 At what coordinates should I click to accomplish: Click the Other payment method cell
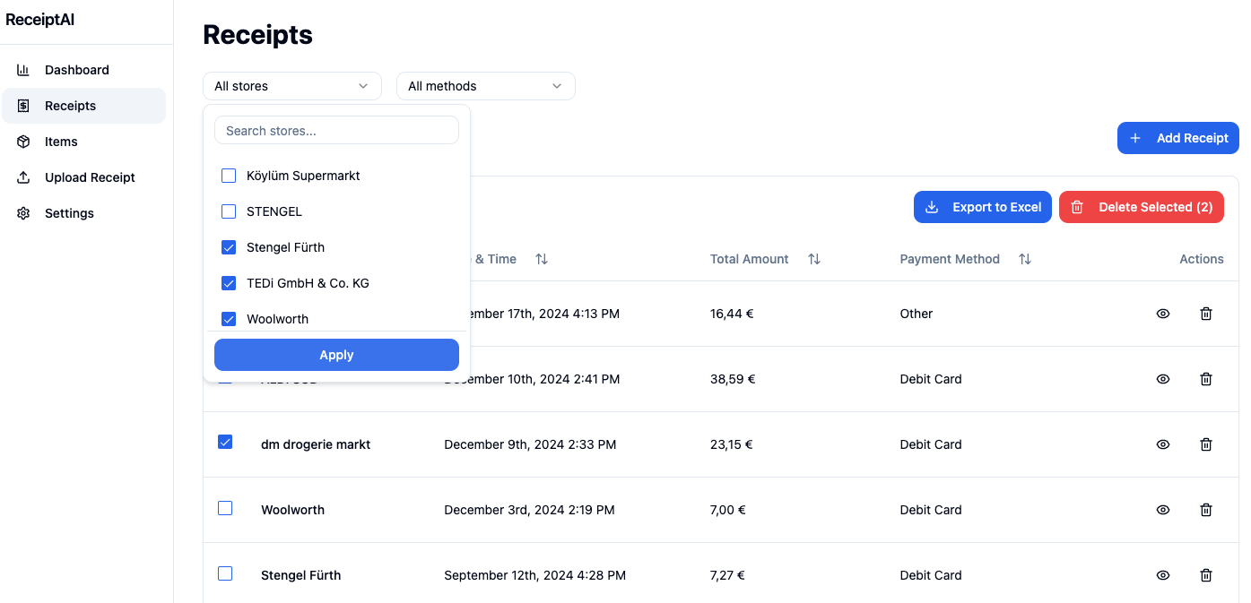point(917,314)
